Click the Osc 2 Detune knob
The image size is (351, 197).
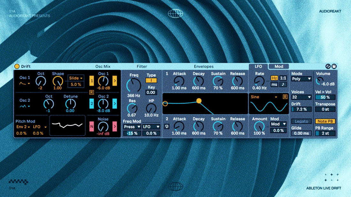pyautogui.click(x=70, y=104)
